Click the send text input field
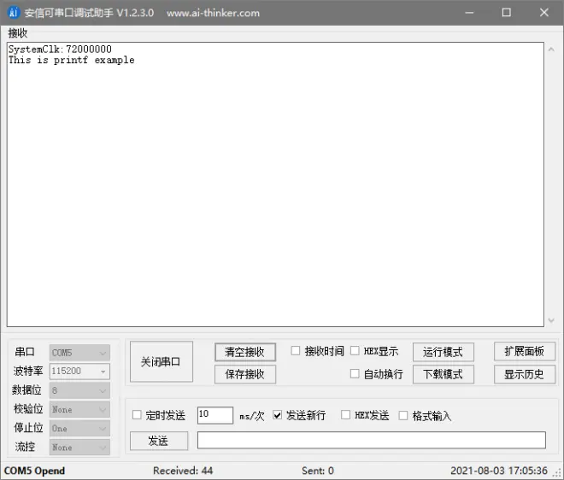This screenshot has height=480, width=564. [372, 441]
